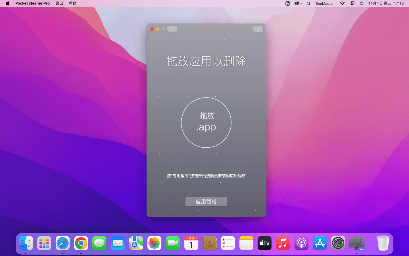Open System Preferences from the Dock
The height and width of the screenshot is (256, 409).
[x=338, y=243]
